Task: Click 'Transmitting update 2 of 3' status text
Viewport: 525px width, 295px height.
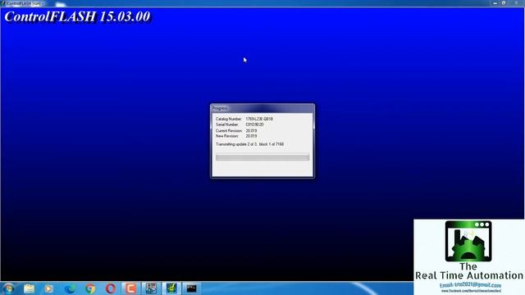Action: click(x=249, y=144)
